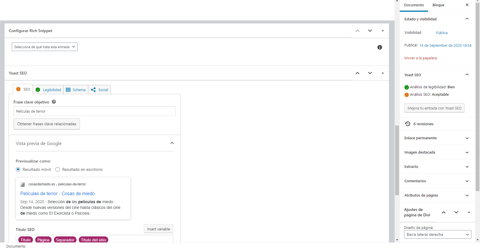
Task: Expand Imagen destacada section
Action: coord(467,152)
